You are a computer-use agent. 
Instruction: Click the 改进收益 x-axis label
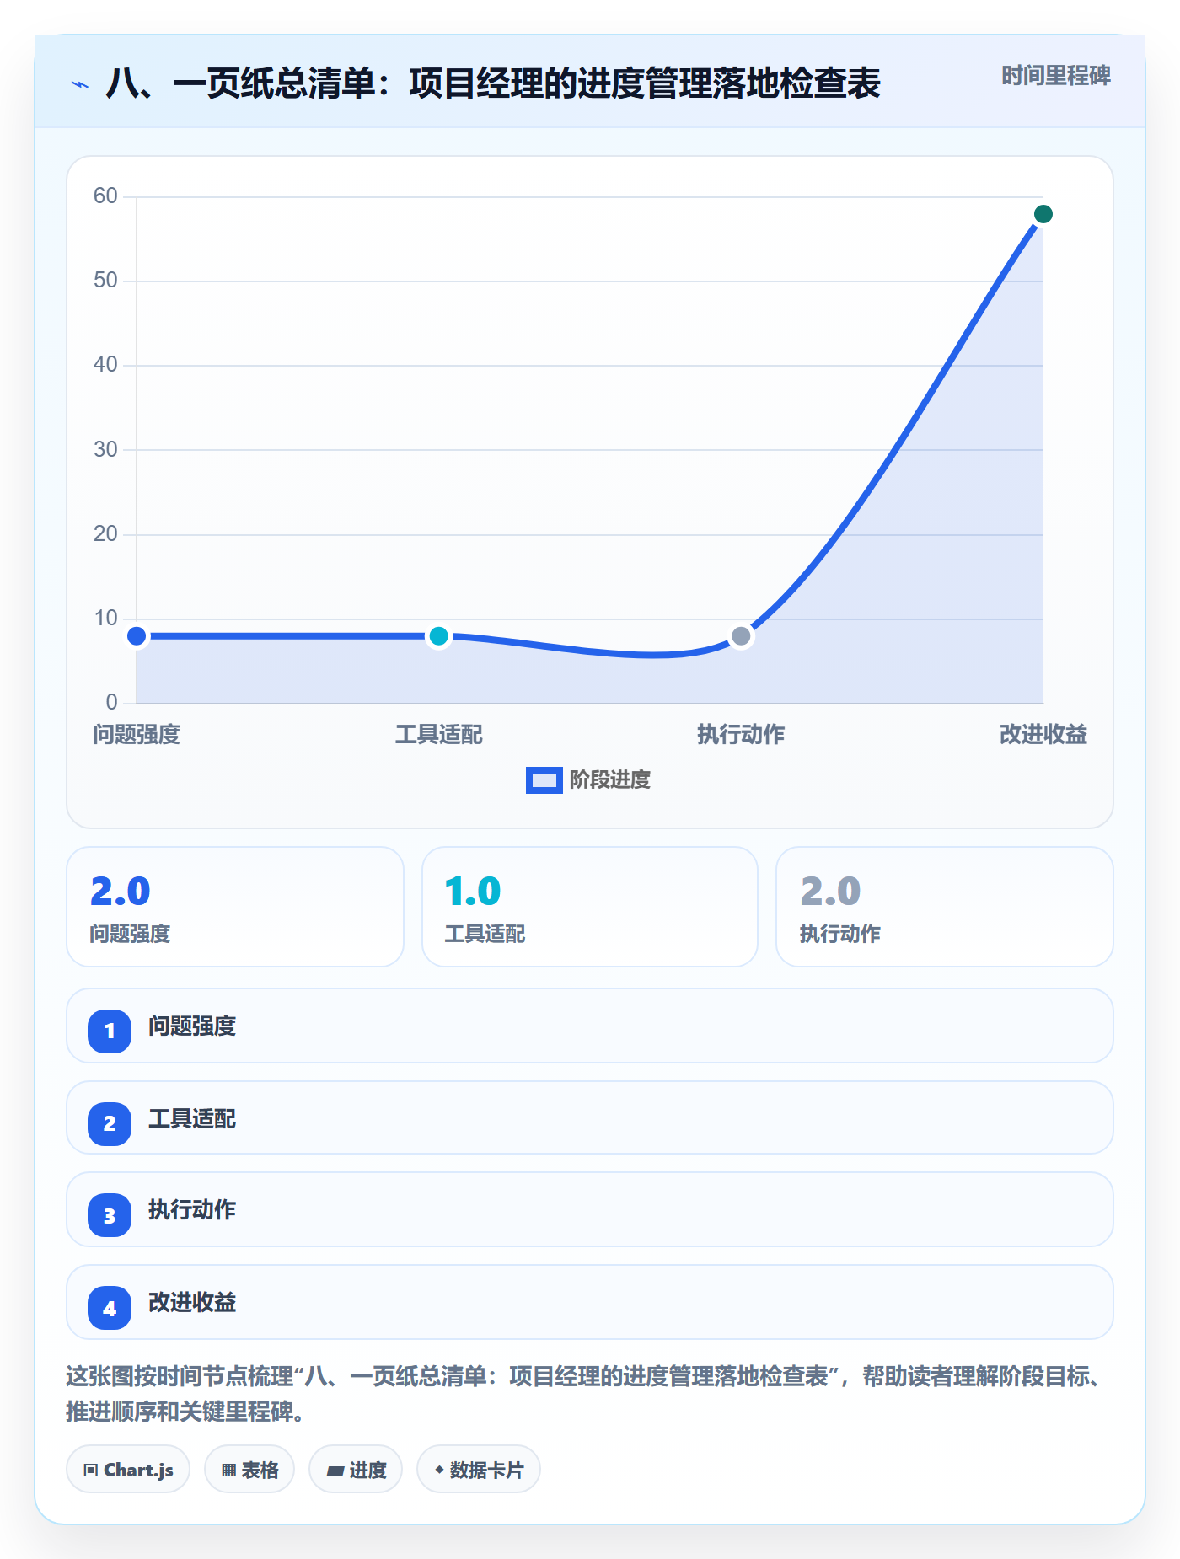click(1043, 735)
